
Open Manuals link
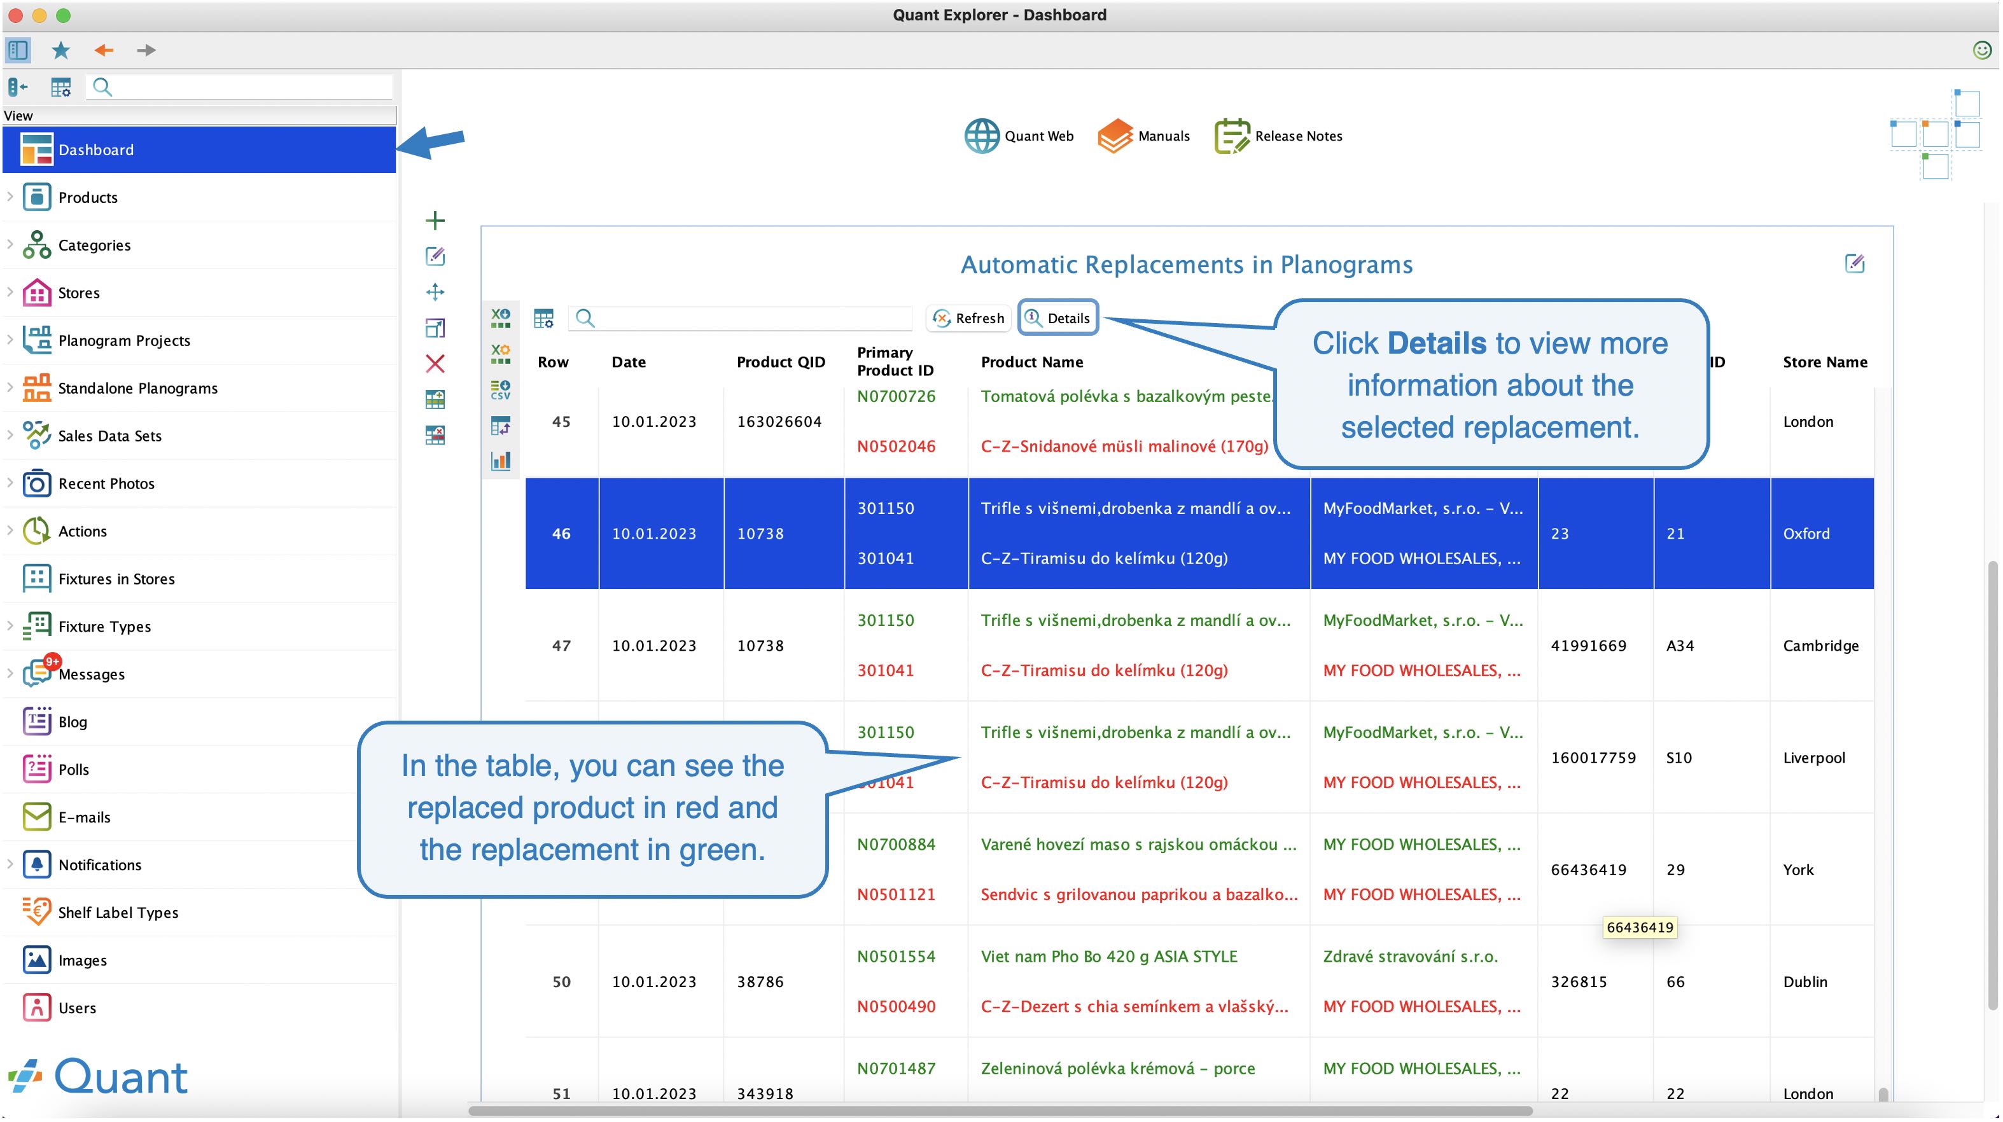(1143, 136)
